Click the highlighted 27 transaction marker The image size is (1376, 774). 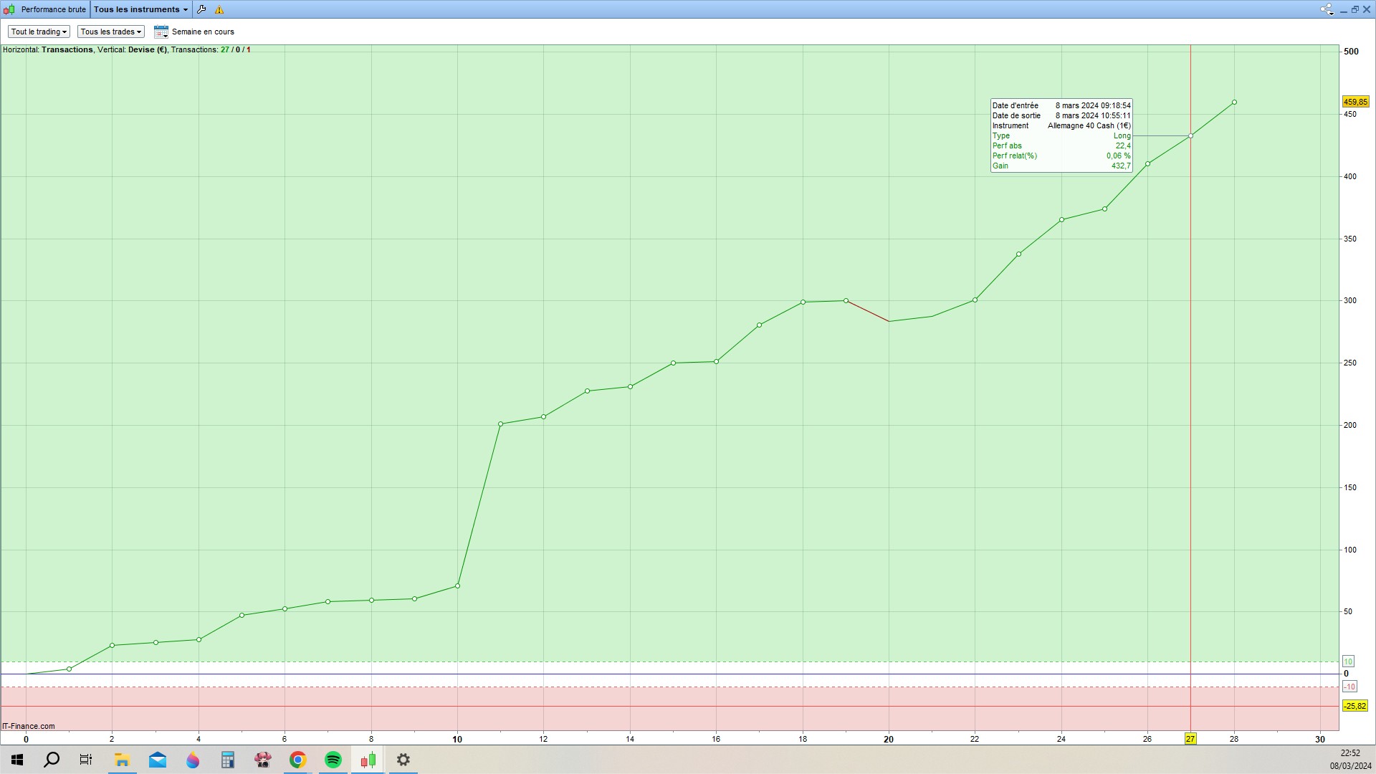tap(1190, 739)
